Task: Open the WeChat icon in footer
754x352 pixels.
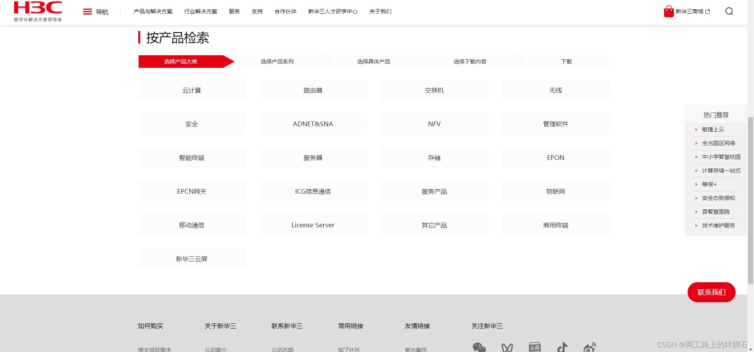Action: tap(479, 347)
